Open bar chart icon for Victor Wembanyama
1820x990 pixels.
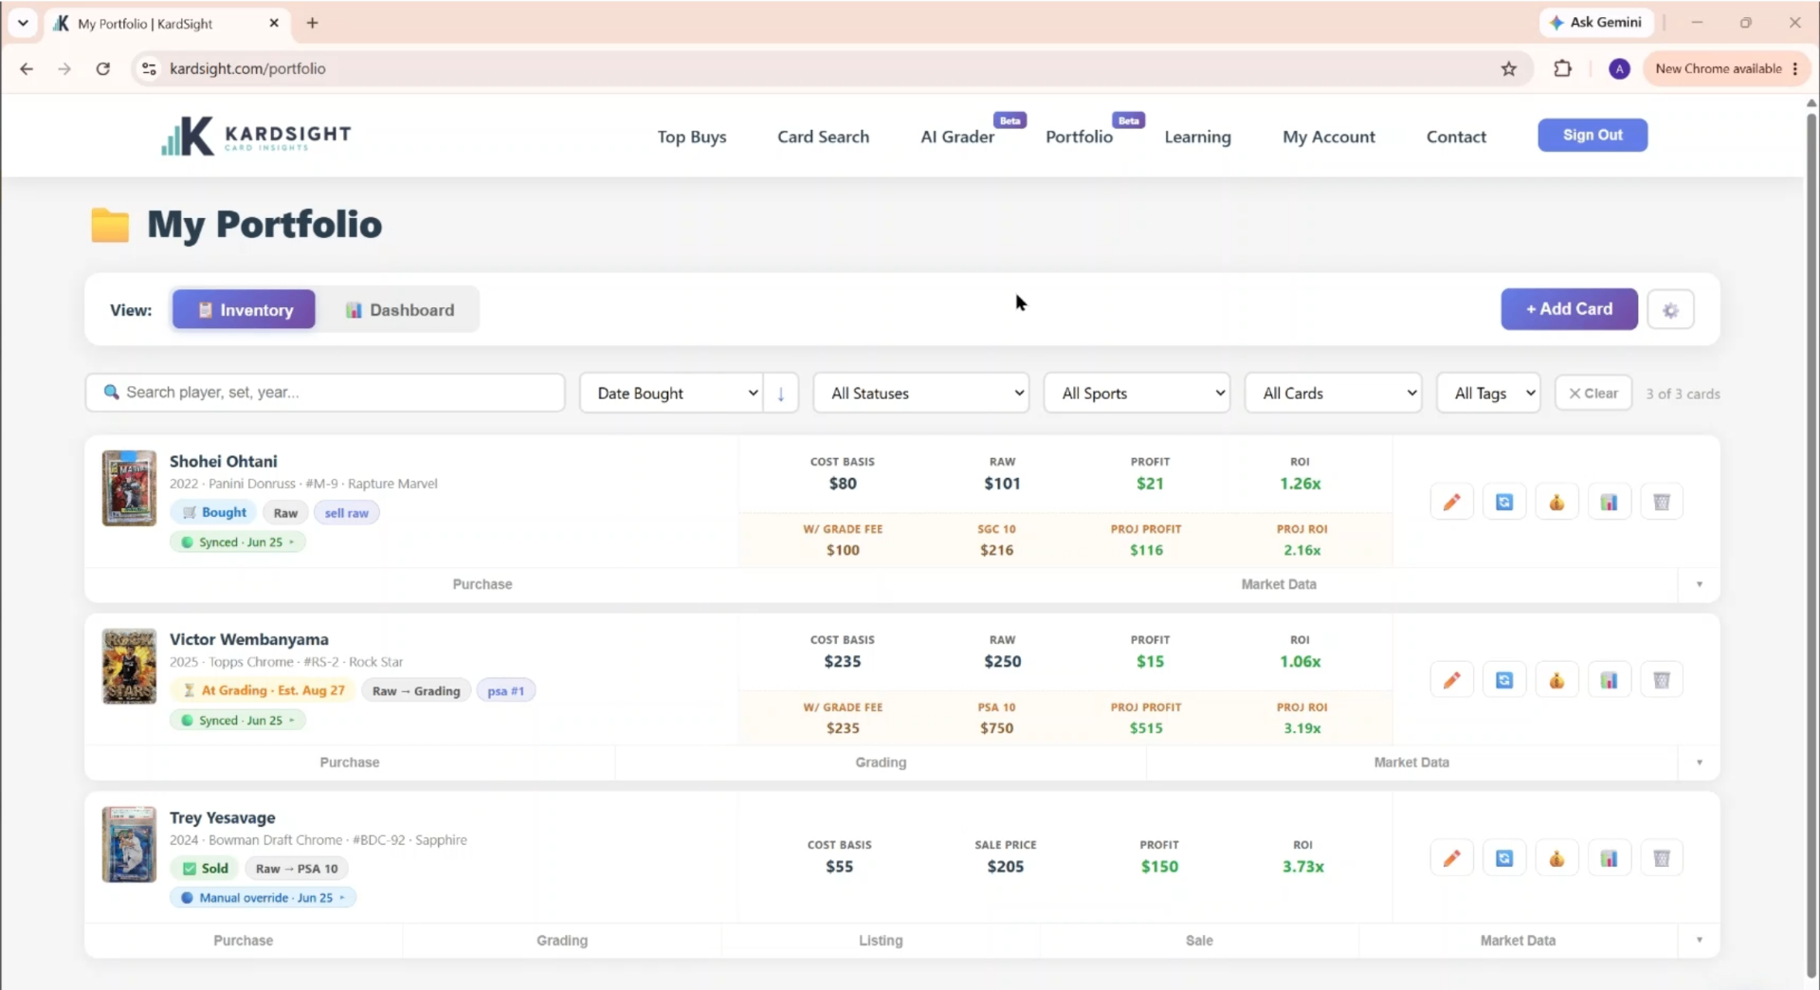(1609, 680)
